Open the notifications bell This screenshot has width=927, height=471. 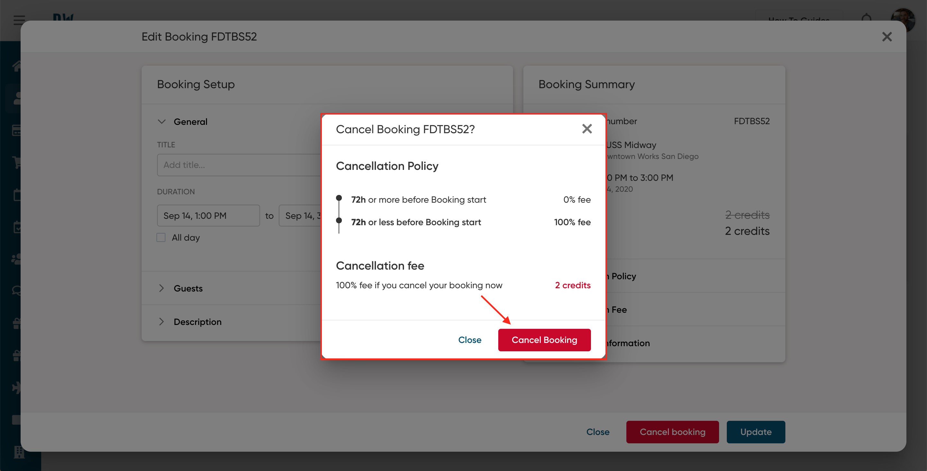click(x=867, y=19)
